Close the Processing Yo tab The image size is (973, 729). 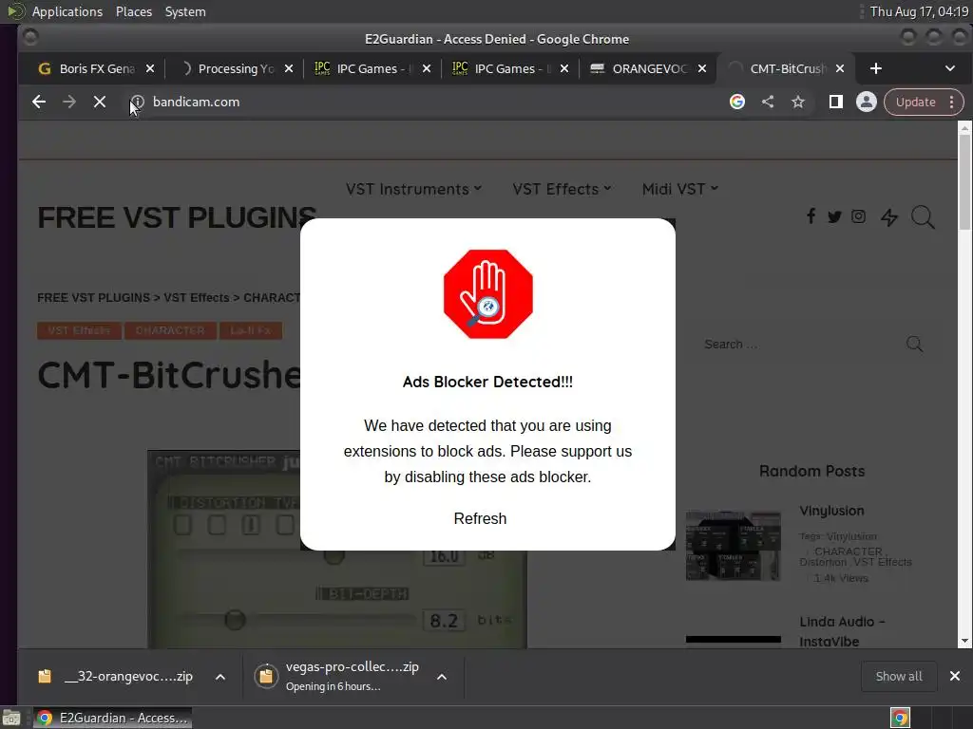[289, 68]
